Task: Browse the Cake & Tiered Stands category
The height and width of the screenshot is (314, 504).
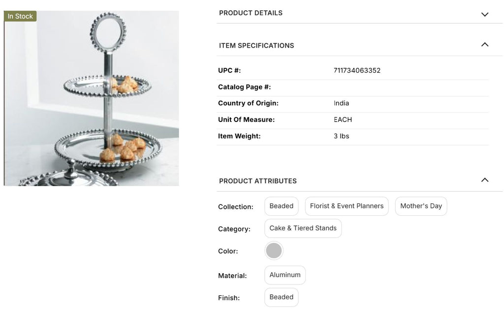Action: [303, 228]
